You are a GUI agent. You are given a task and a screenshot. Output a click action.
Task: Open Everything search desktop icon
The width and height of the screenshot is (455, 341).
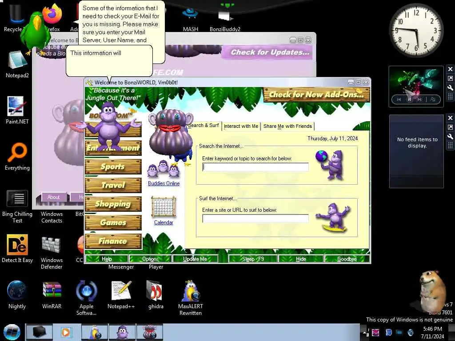17,157
